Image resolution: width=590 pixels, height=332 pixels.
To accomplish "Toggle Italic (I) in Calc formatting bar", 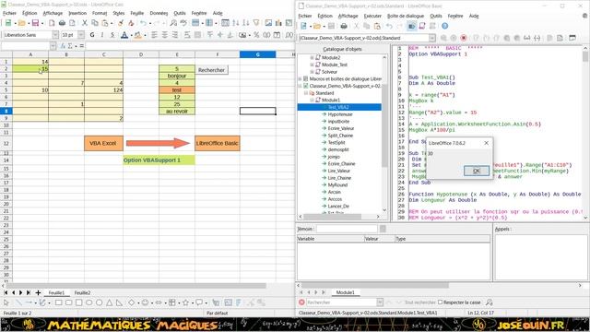I will (102, 35).
